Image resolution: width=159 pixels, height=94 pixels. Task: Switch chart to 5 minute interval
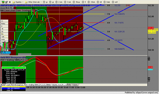[x=84, y=2]
